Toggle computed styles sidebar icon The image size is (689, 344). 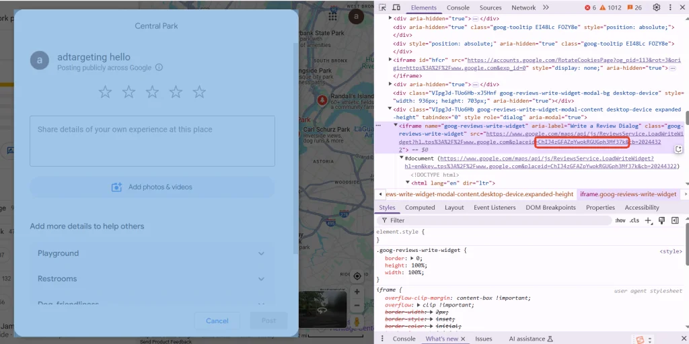tap(675, 220)
